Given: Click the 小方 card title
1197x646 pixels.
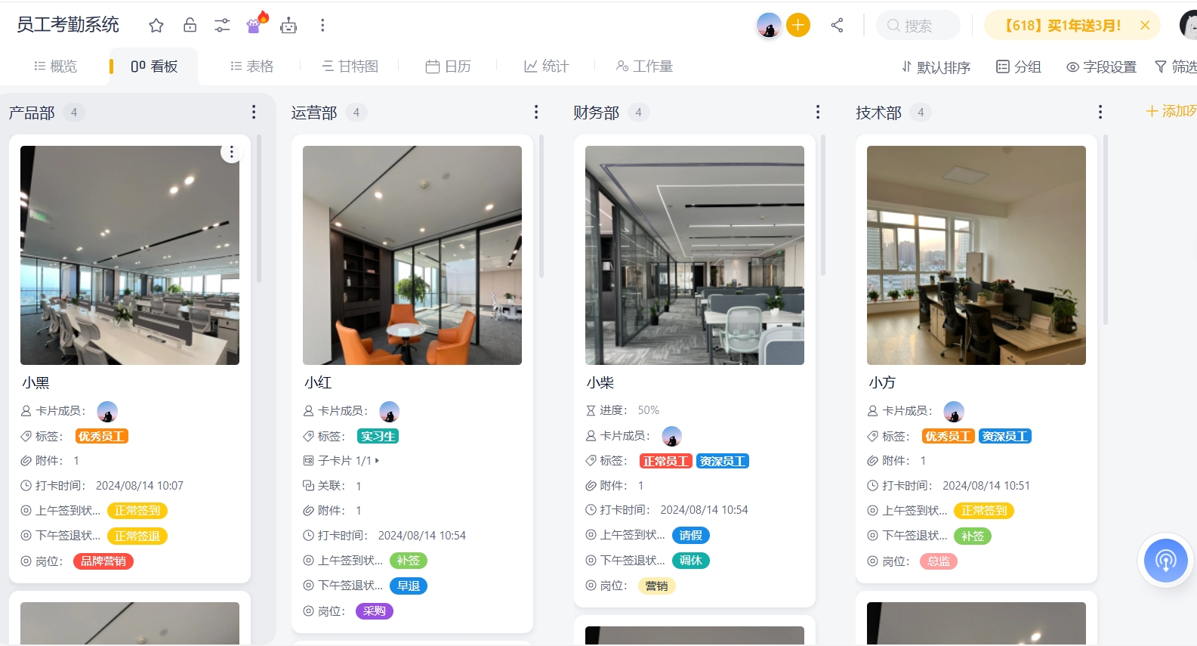Looking at the screenshot, I should (x=882, y=383).
